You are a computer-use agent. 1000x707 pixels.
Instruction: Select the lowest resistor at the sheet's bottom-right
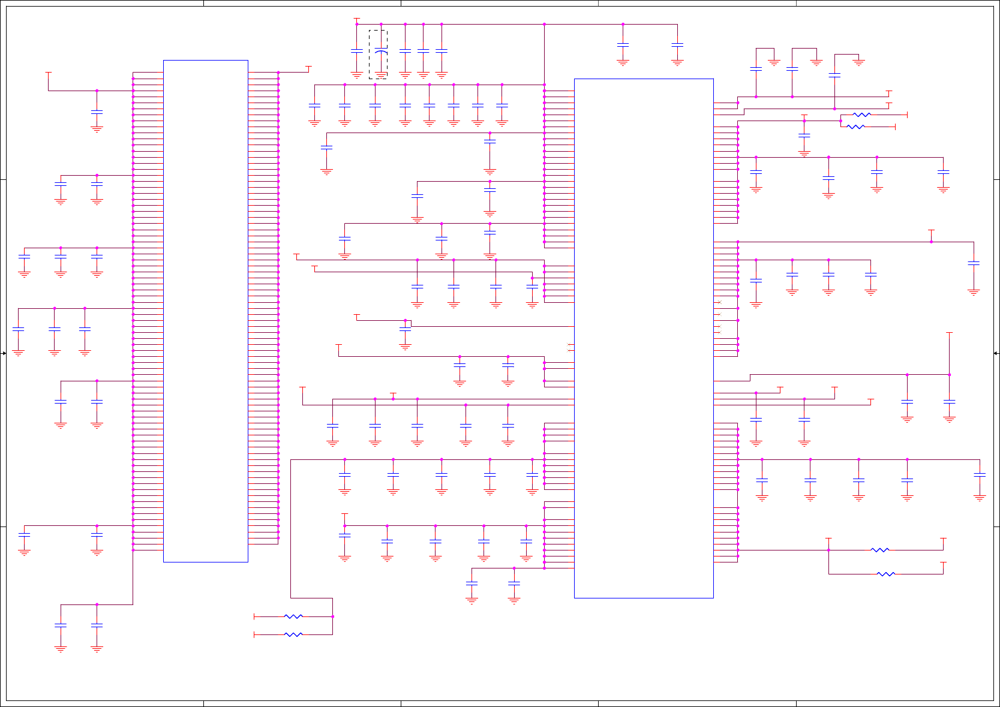[x=886, y=574]
